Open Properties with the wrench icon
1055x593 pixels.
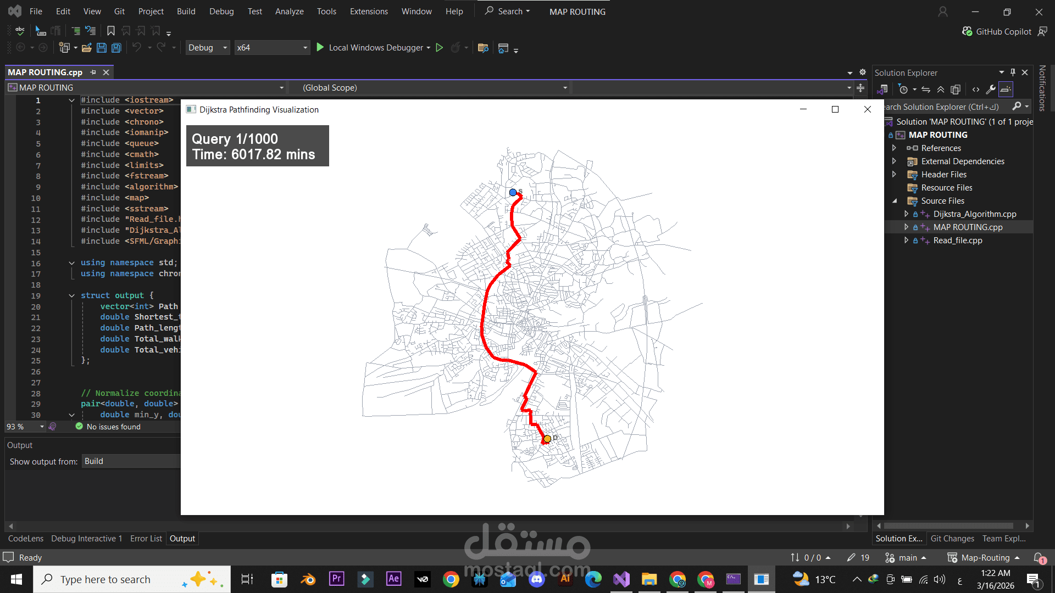tap(991, 89)
